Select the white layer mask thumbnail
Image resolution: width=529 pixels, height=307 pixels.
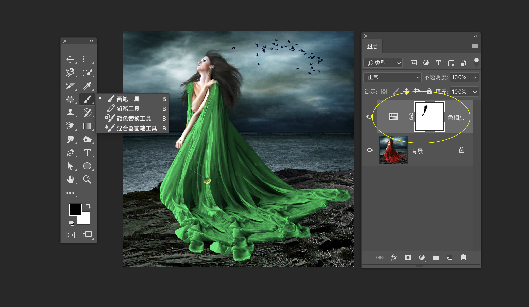click(429, 116)
